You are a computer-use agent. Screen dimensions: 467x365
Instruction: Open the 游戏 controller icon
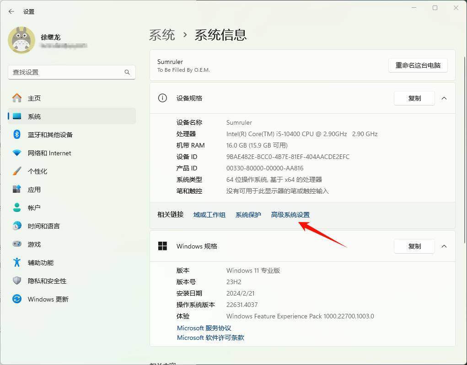[x=17, y=244]
